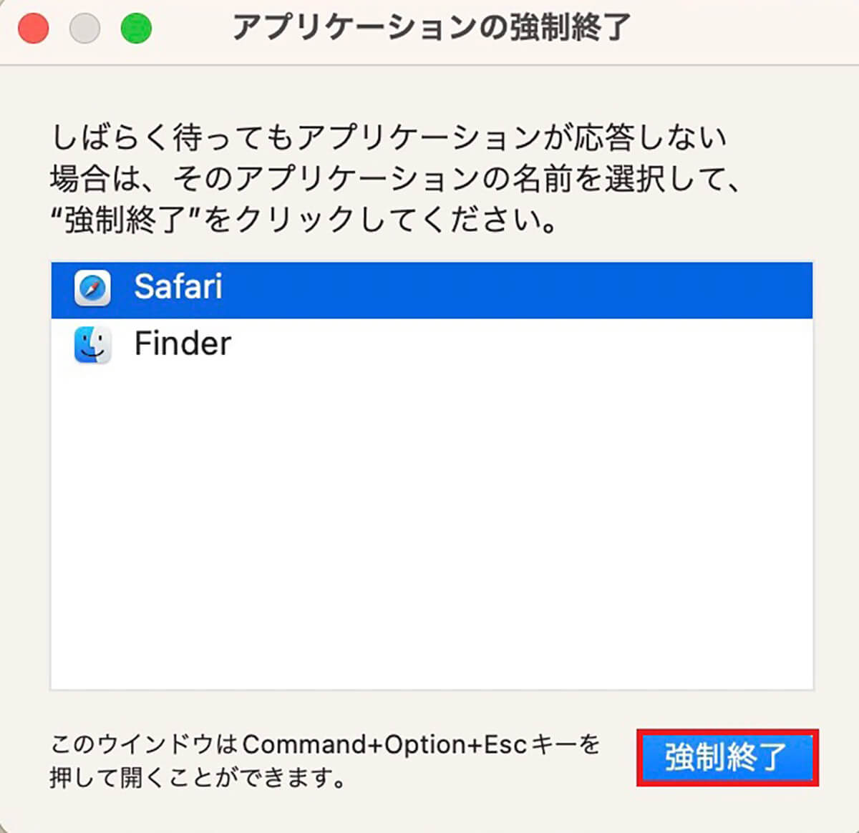The width and height of the screenshot is (859, 833).
Task: Select the Finder entry by its name
Action: click(183, 344)
